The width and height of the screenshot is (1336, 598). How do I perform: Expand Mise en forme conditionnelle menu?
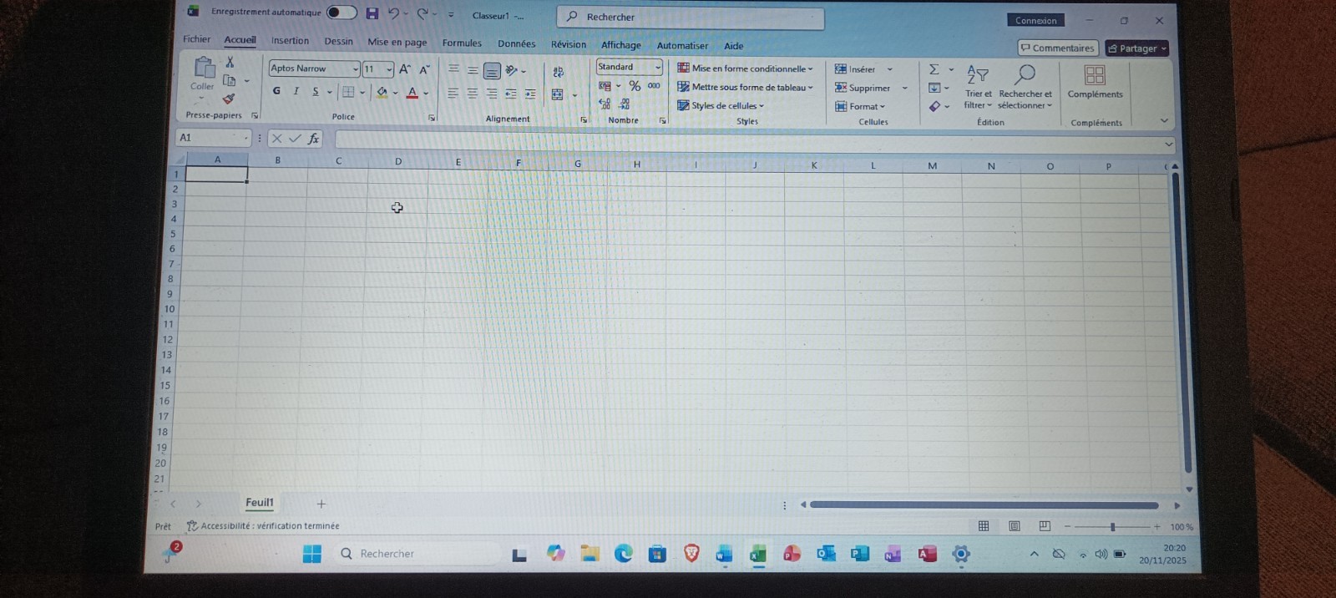745,68
